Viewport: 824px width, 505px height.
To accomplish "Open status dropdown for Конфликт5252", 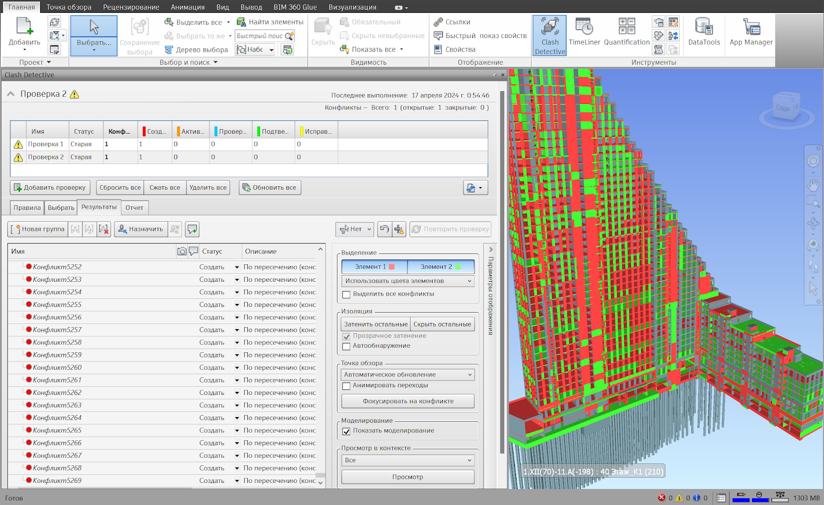I will coord(237,267).
